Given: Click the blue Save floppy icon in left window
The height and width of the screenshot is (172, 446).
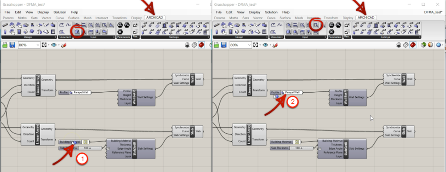Looking at the screenshot, I should [x=12, y=45].
